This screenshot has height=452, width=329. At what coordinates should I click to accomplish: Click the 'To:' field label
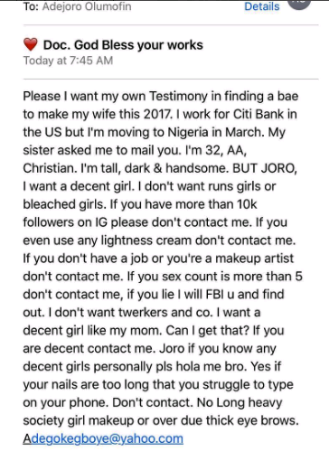[31, 6]
